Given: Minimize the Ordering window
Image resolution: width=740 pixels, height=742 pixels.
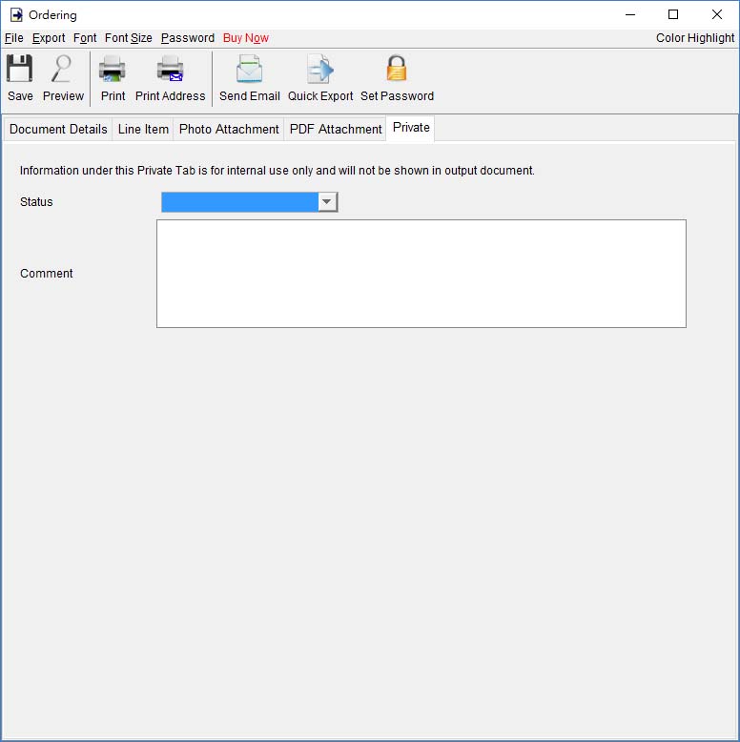Looking at the screenshot, I should click(x=629, y=14).
